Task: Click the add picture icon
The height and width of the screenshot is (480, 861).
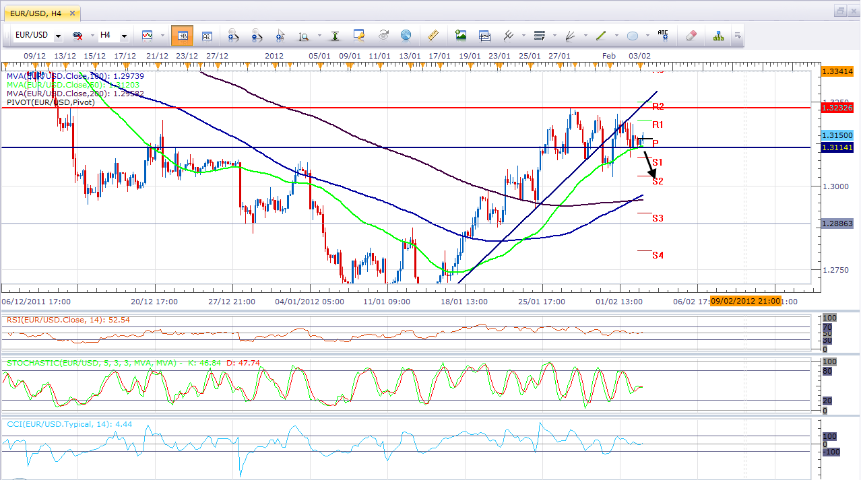Action: point(461,35)
